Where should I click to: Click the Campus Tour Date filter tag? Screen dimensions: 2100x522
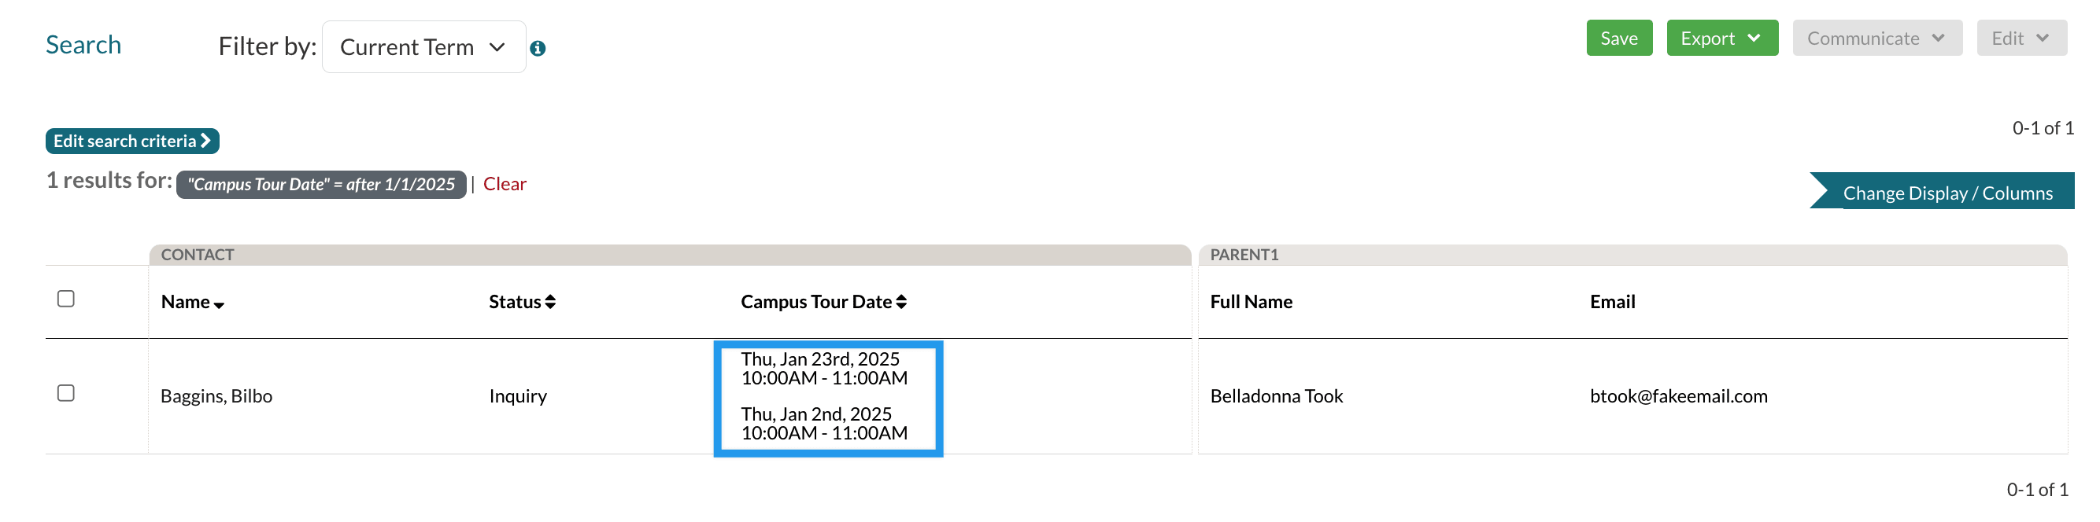[321, 185]
